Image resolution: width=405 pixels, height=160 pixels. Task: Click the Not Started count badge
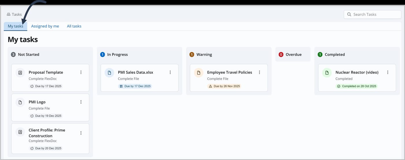[x=13, y=54]
